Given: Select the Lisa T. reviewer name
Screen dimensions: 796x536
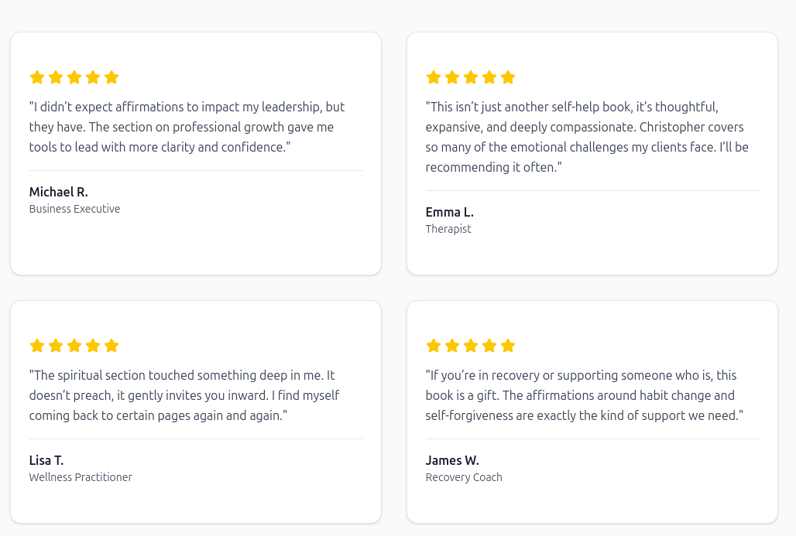Looking at the screenshot, I should tap(46, 460).
